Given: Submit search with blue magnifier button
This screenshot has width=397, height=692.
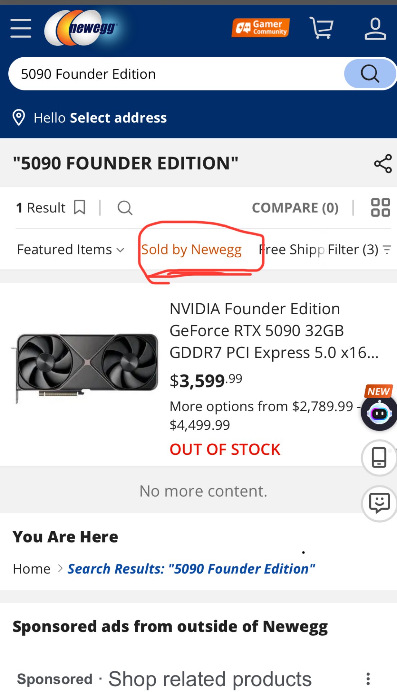Looking at the screenshot, I should click(370, 74).
